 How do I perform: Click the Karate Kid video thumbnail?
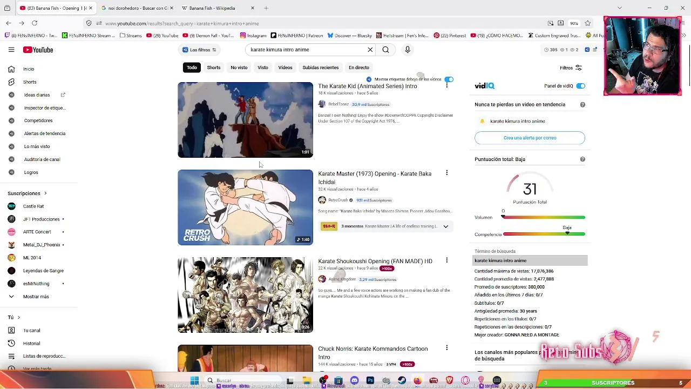[x=245, y=120]
